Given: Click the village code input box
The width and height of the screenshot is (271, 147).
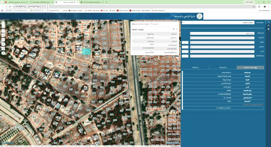Looking at the screenshot, I should pyautogui.click(x=185, y=42).
